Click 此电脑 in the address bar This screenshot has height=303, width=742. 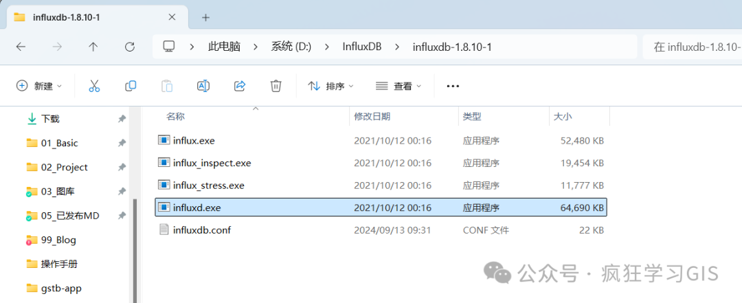click(x=224, y=47)
